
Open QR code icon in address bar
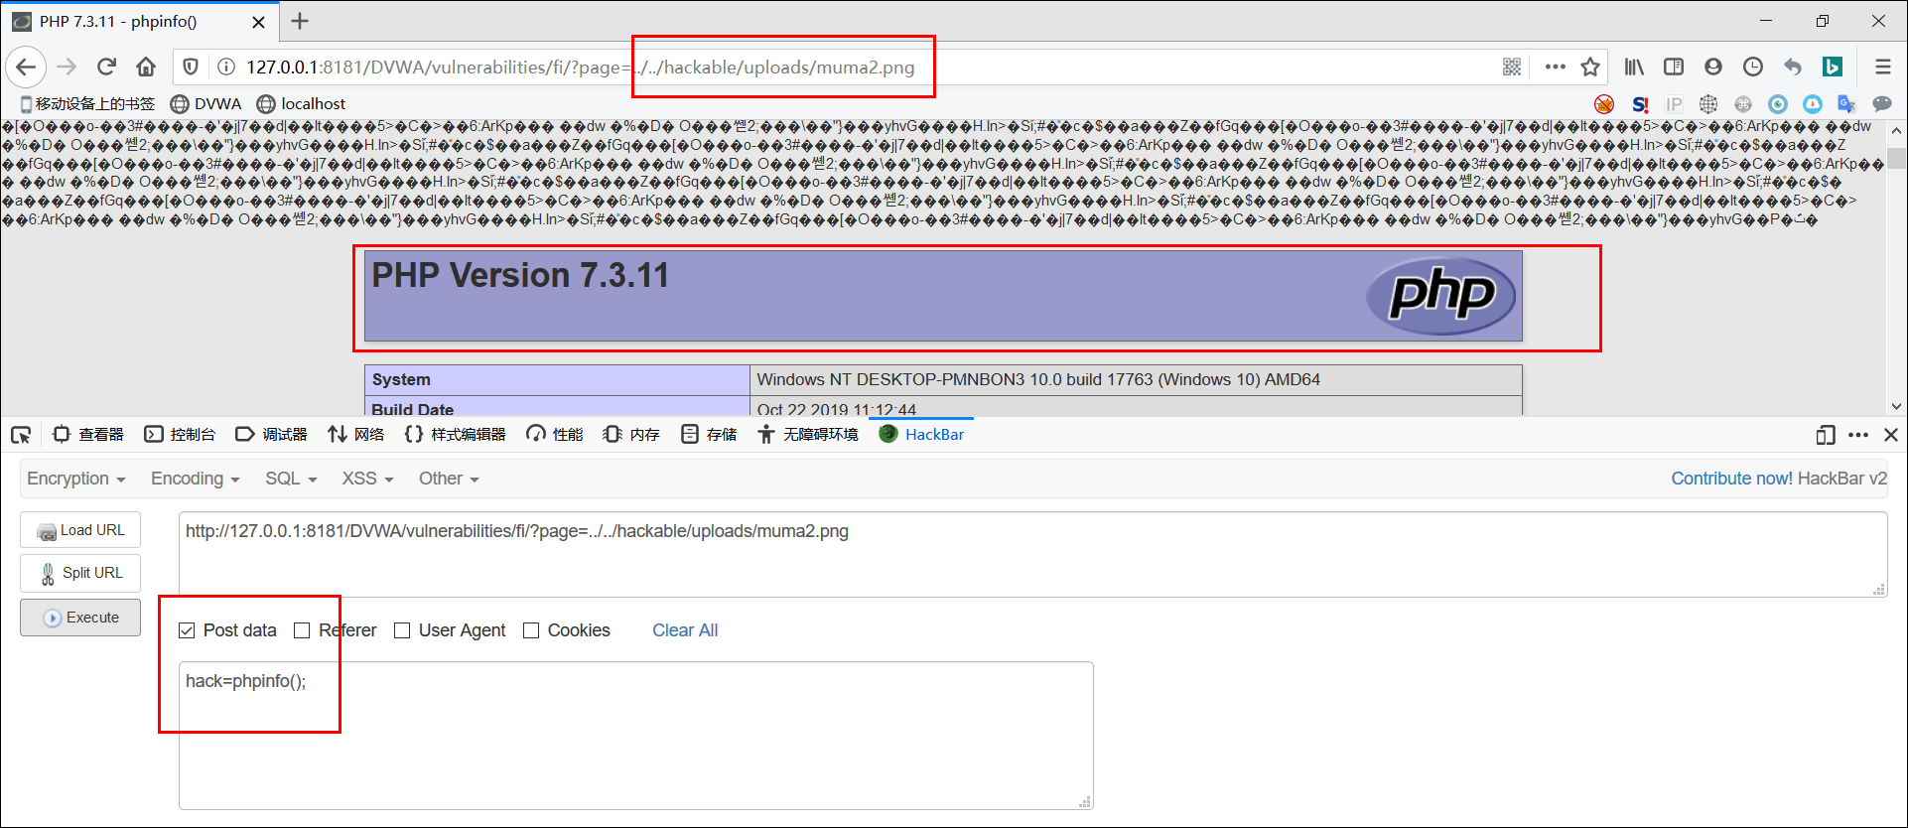click(x=1512, y=67)
